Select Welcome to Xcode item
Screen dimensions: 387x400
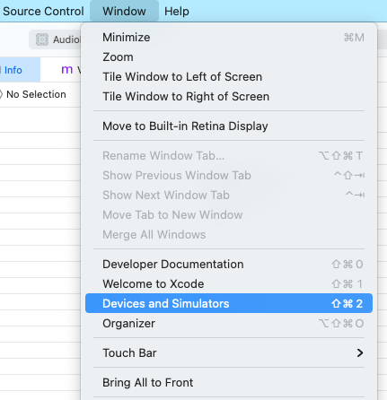[229, 284]
